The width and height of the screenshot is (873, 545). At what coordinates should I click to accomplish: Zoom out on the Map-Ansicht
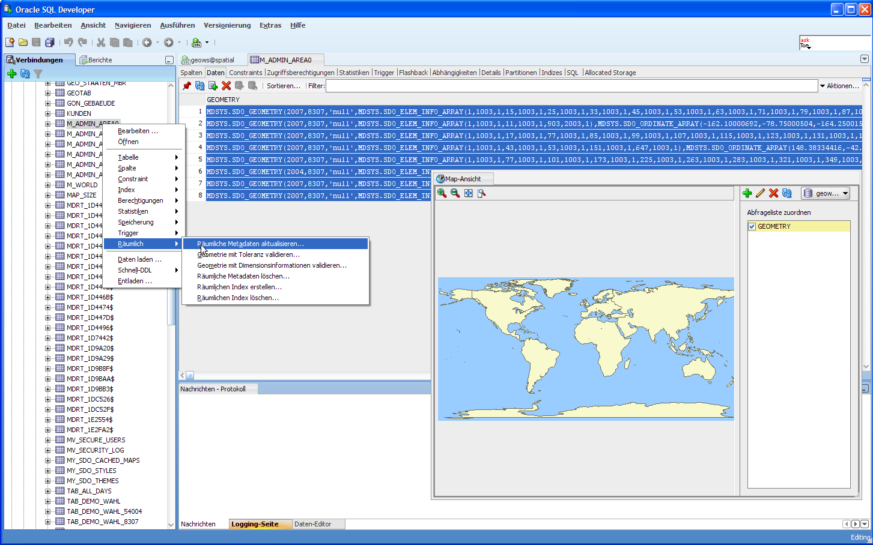[x=455, y=193]
